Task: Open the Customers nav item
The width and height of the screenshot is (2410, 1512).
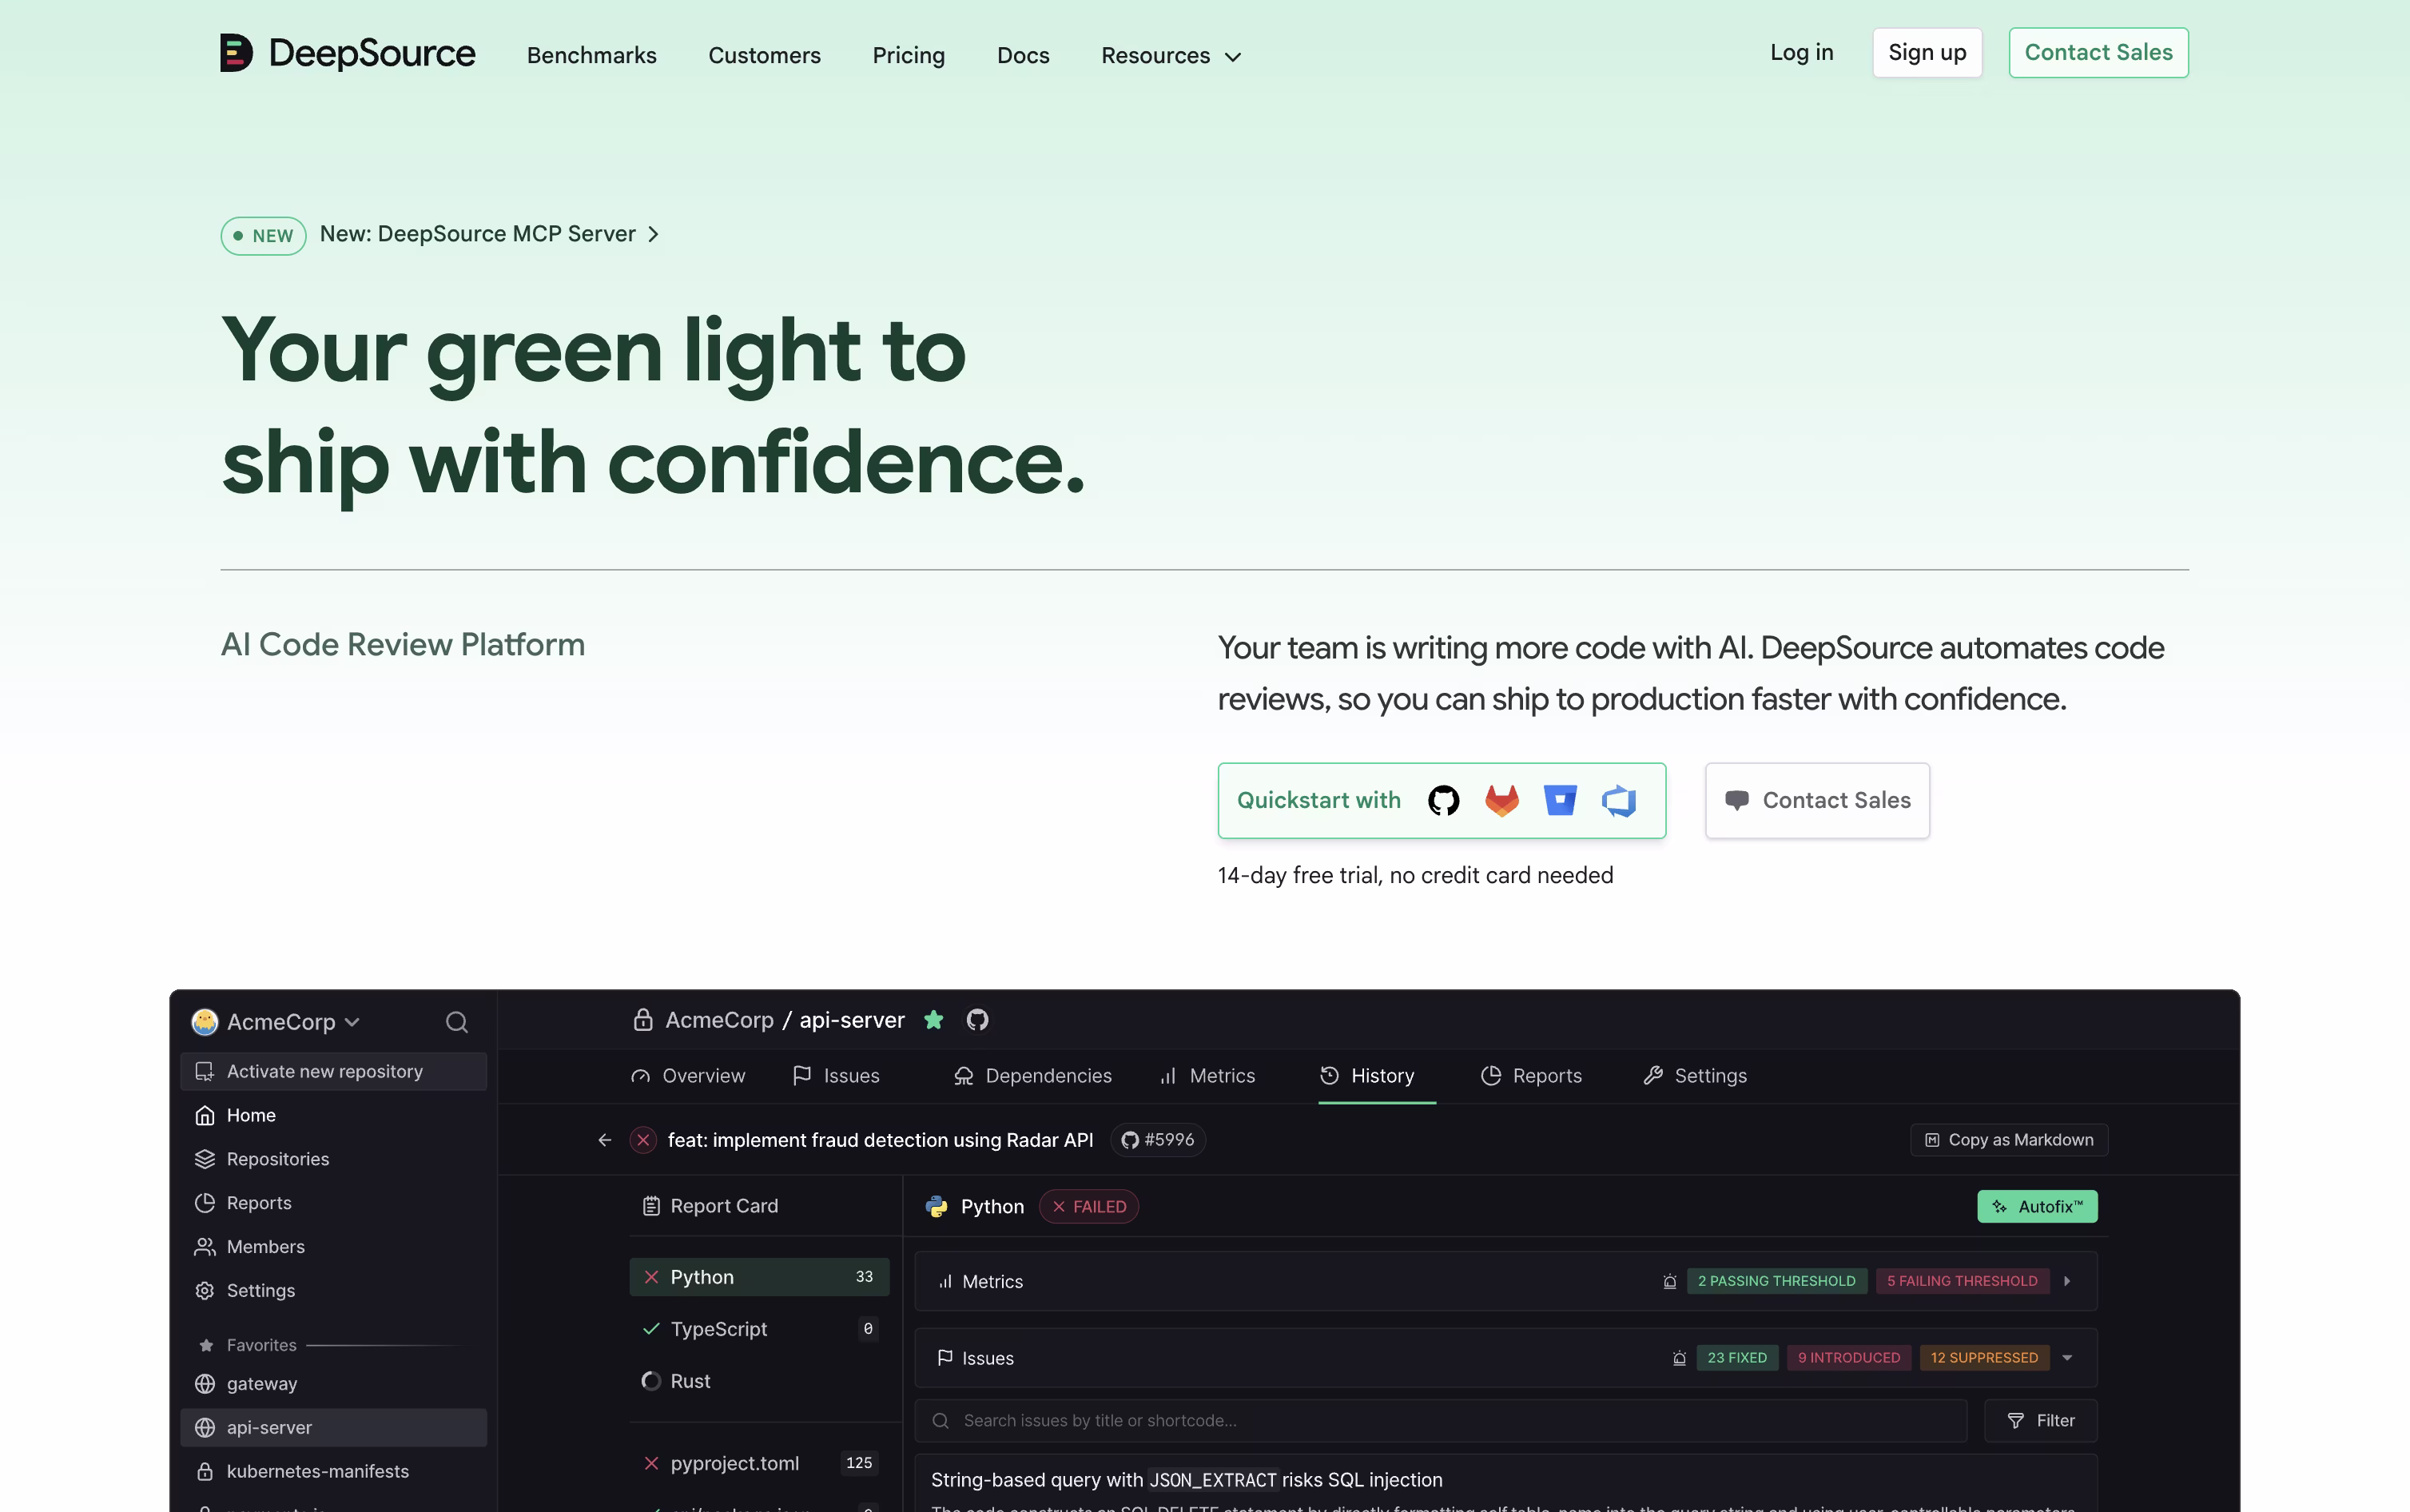Action: pos(765,56)
